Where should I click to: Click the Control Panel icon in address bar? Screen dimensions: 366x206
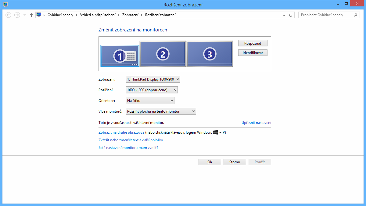(x=39, y=15)
